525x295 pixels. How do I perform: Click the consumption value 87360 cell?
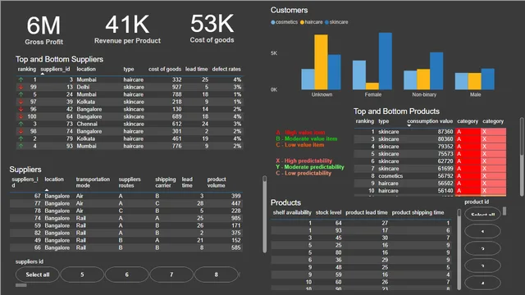tap(445, 132)
